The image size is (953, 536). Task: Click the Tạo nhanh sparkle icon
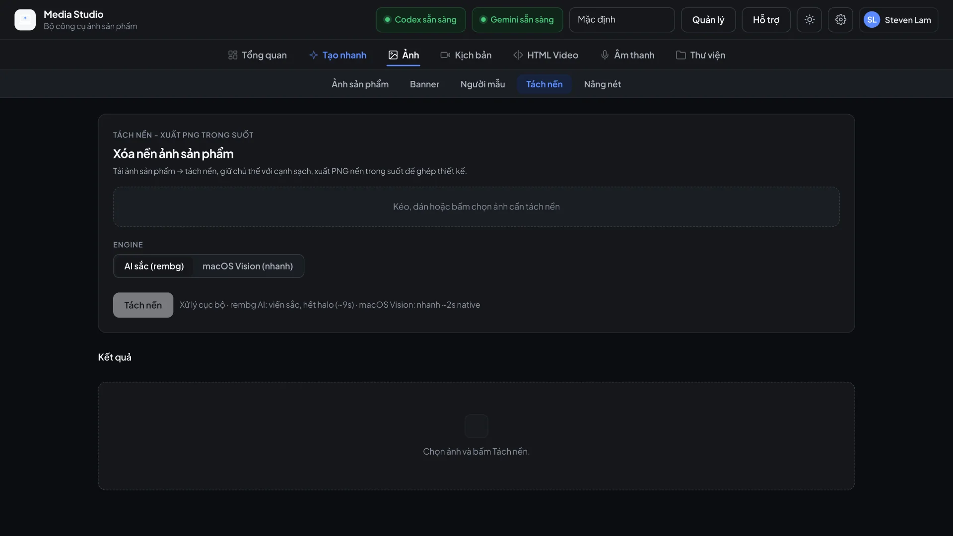313,55
